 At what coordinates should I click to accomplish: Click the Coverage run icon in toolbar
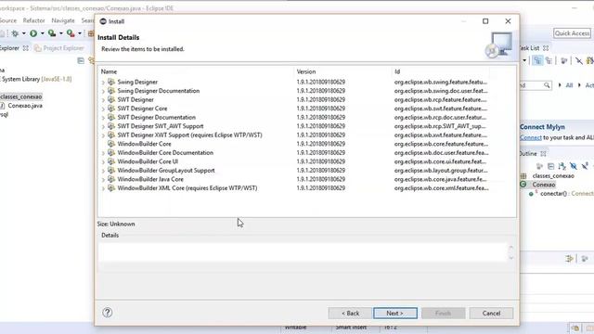(52, 33)
